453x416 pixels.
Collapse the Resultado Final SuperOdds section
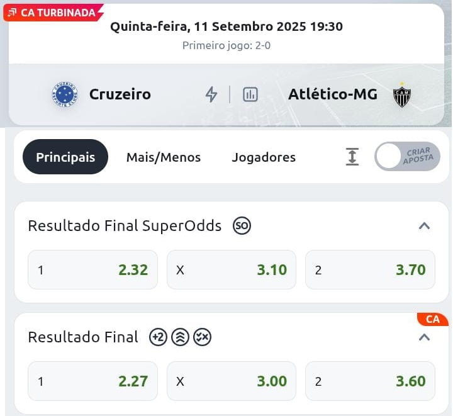tap(425, 226)
